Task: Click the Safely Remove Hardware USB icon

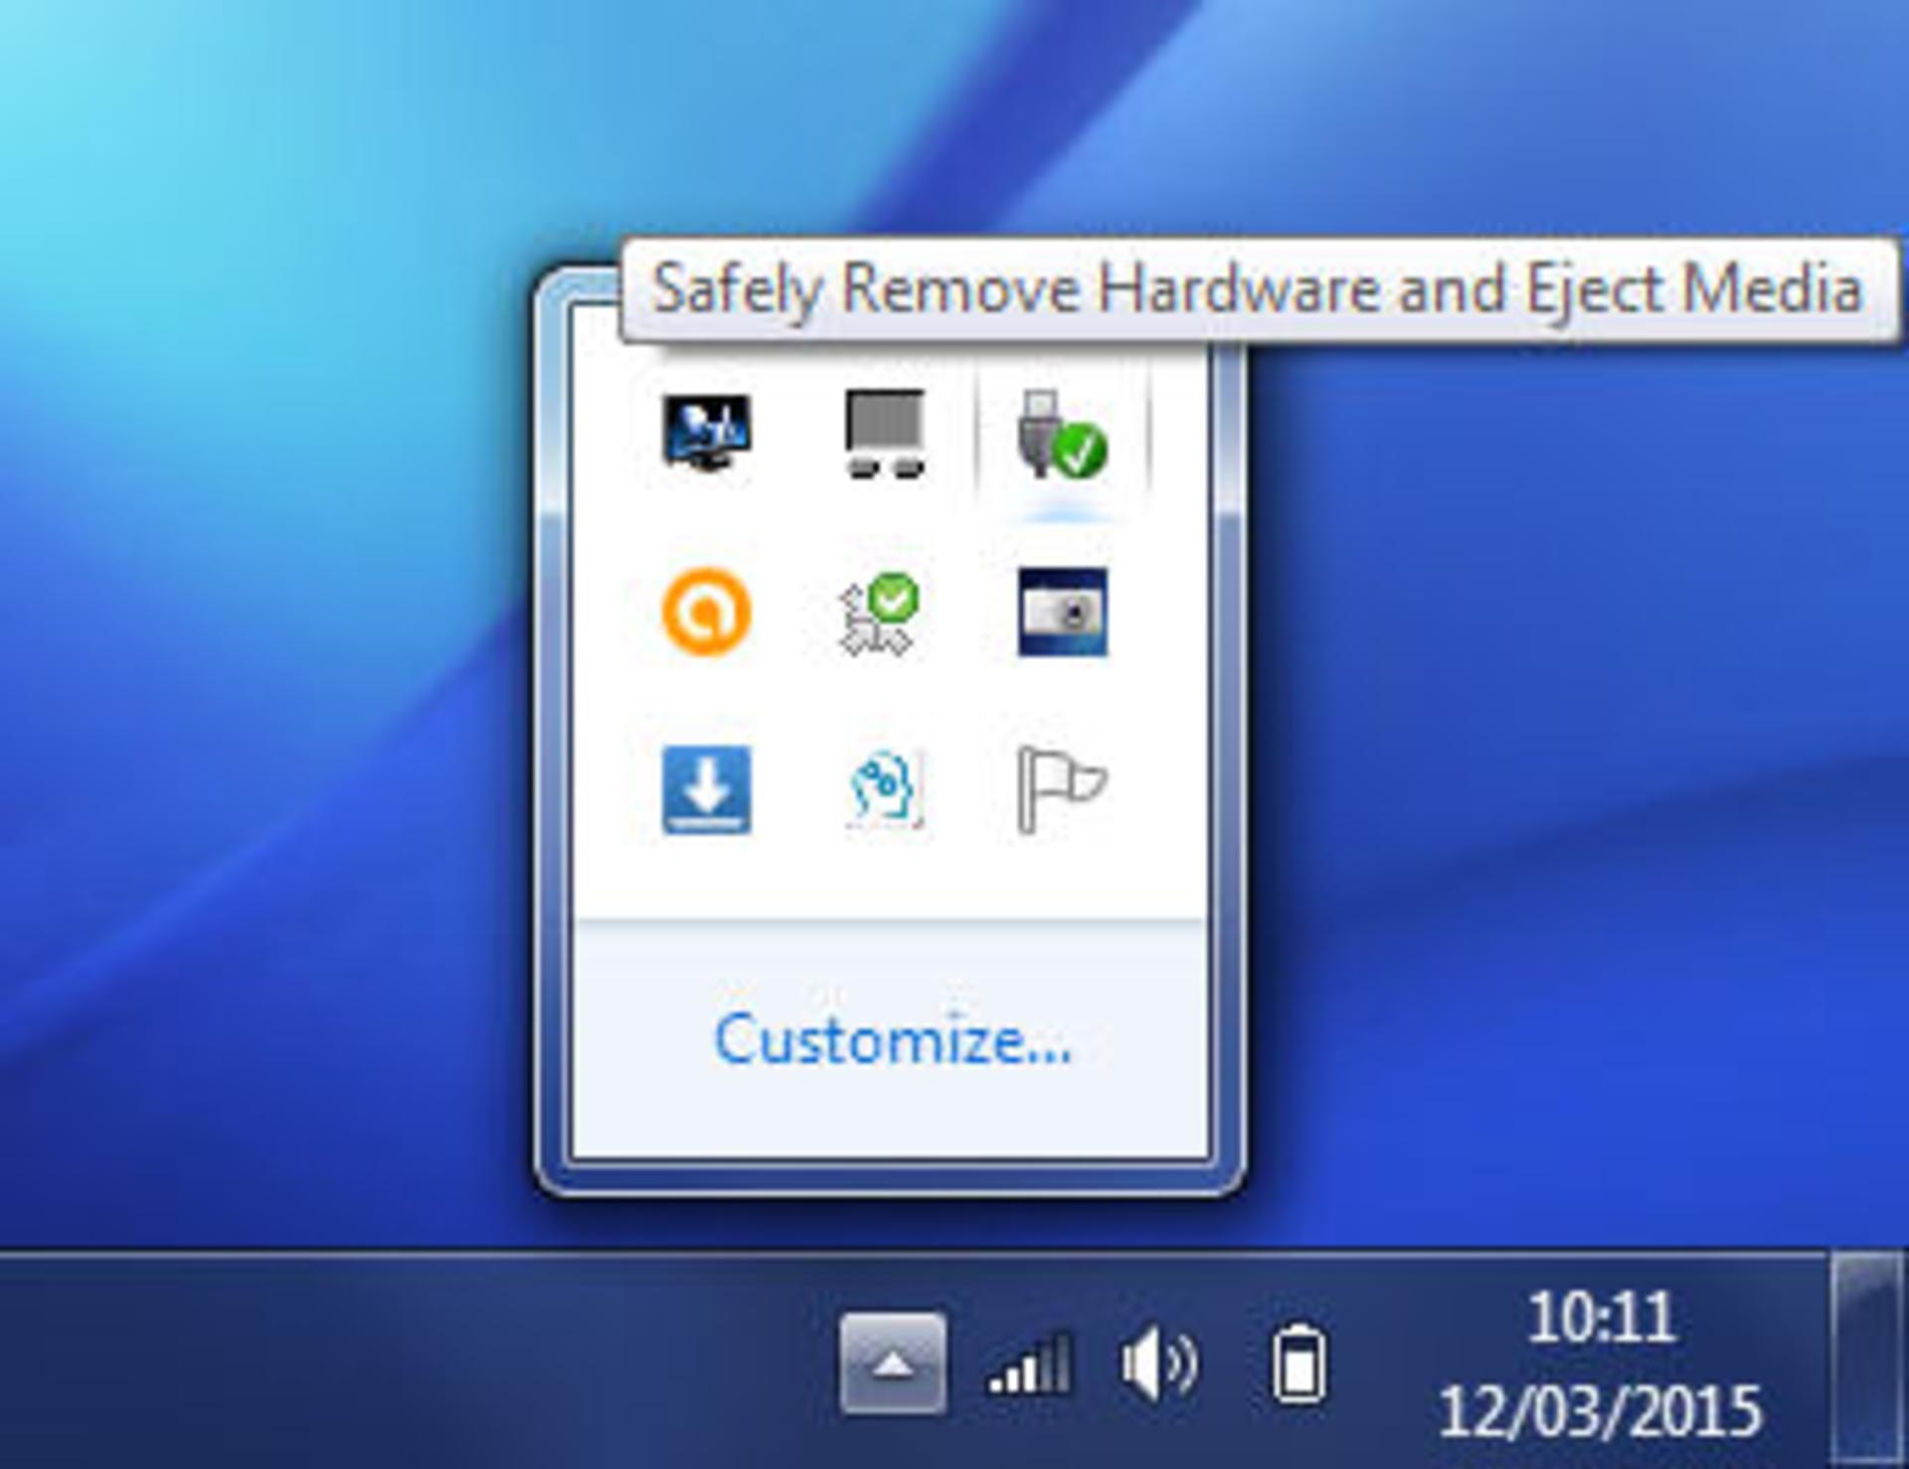Action: [x=1062, y=433]
